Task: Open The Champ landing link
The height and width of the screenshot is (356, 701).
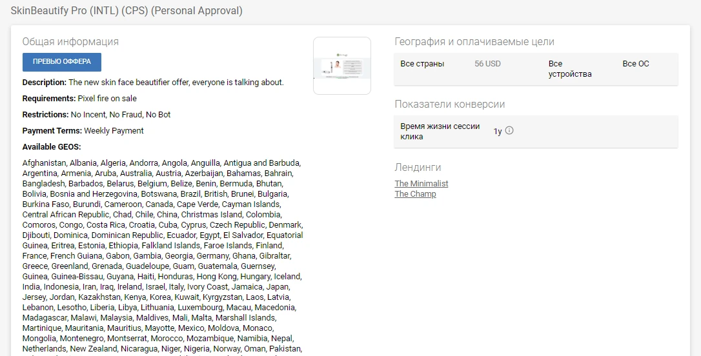Action: [x=415, y=194]
